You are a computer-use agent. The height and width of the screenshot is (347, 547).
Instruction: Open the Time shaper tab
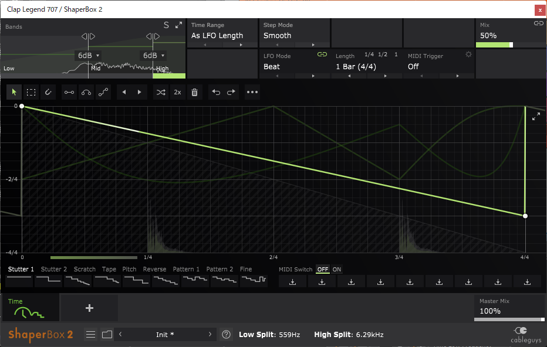31,308
